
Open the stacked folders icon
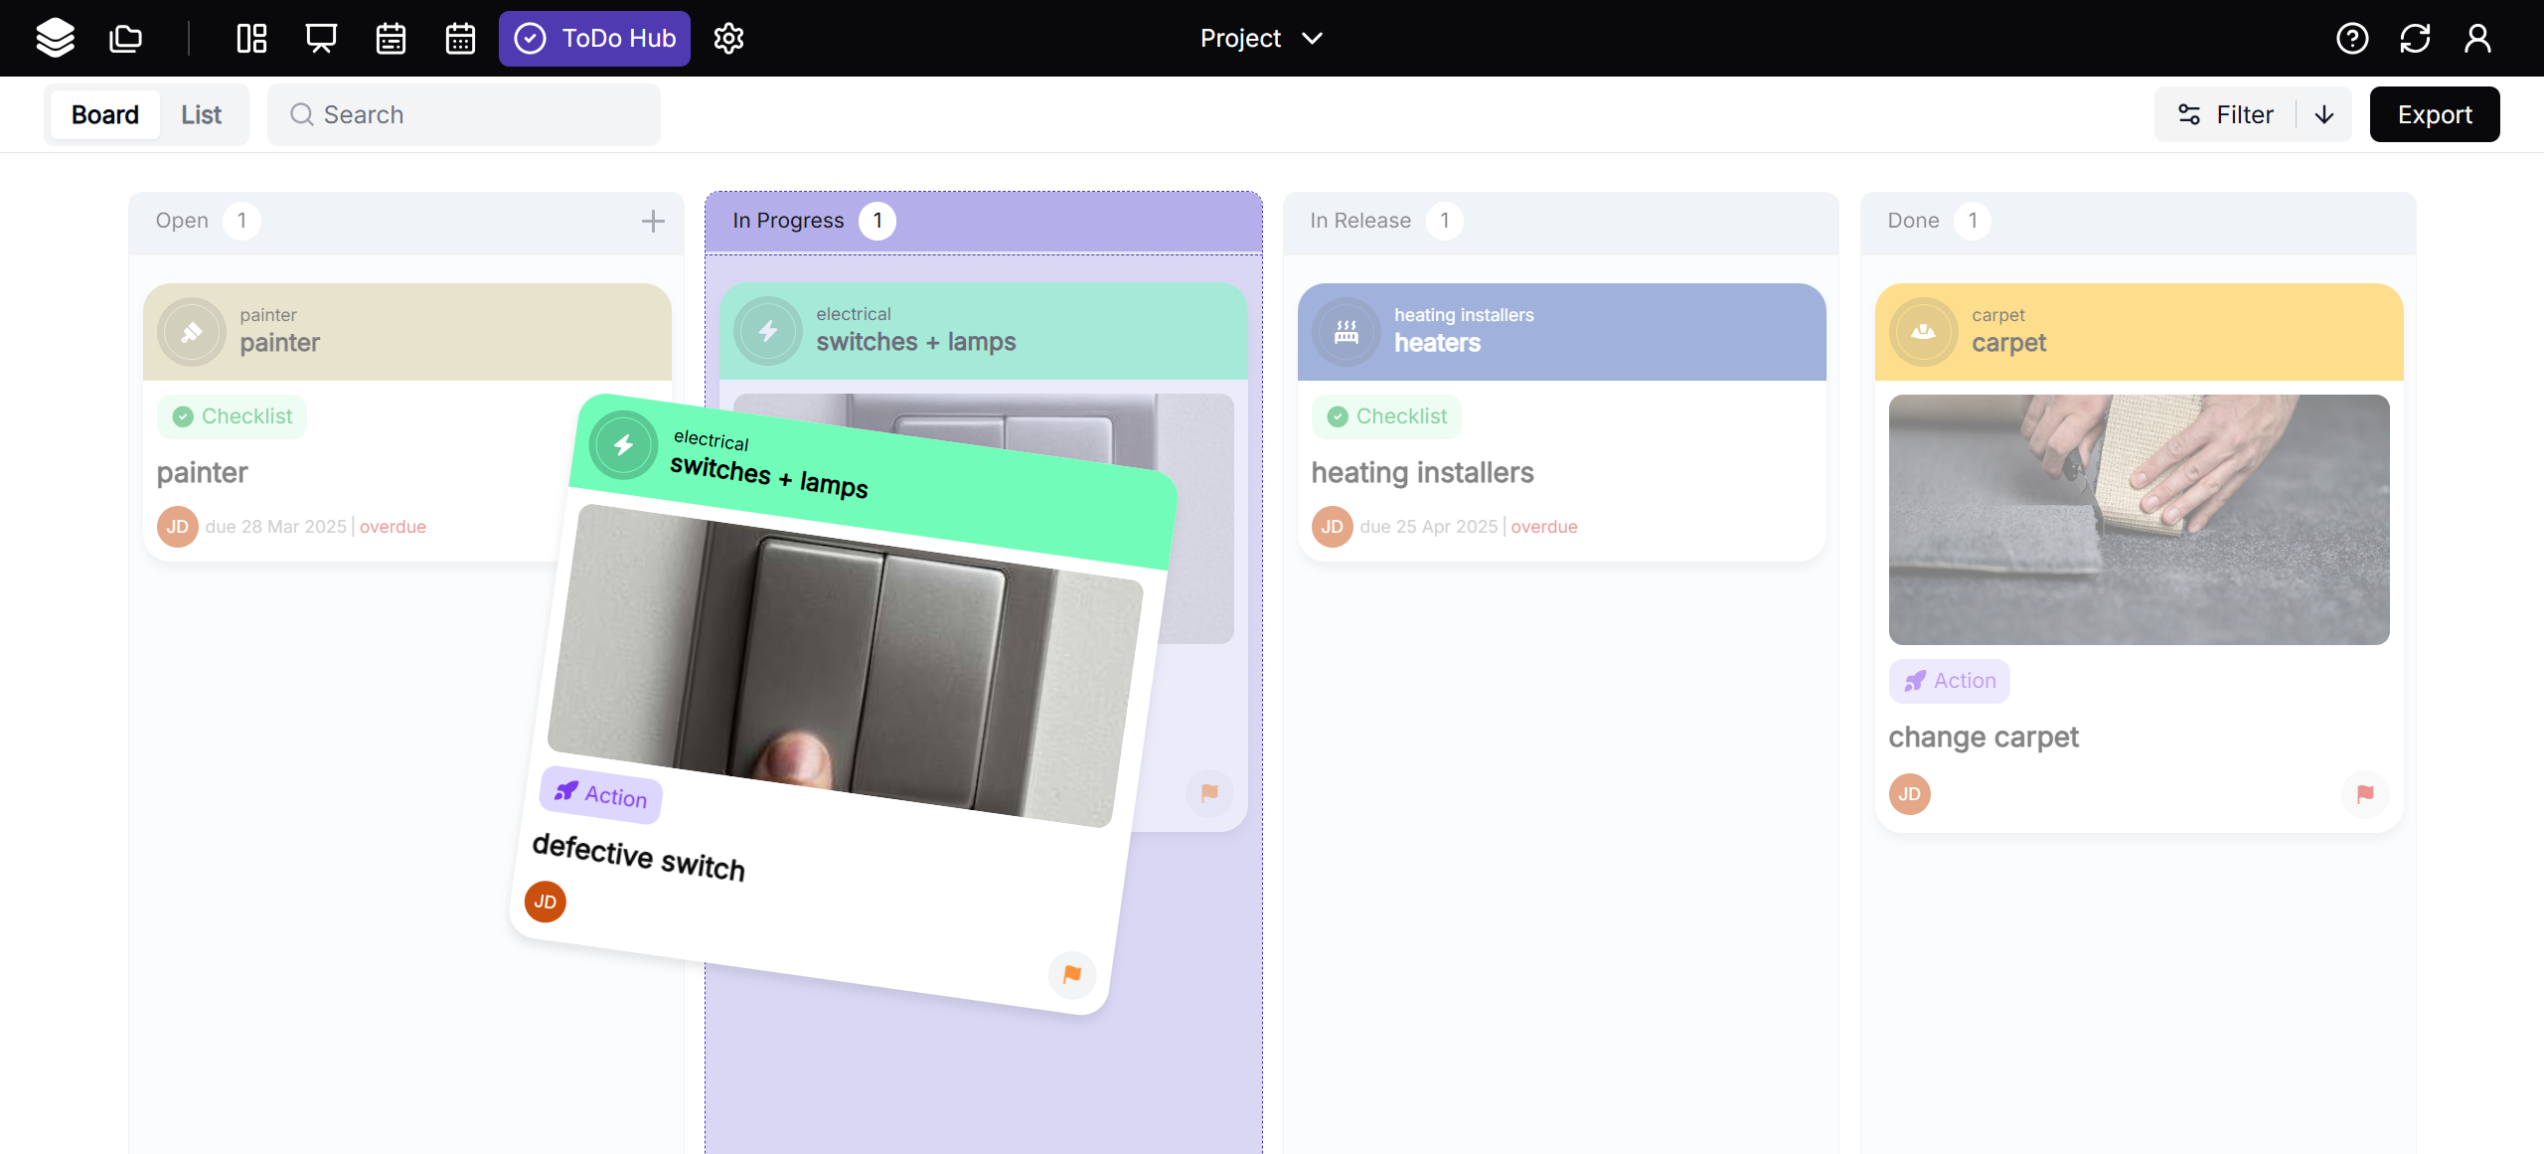pos(125,38)
